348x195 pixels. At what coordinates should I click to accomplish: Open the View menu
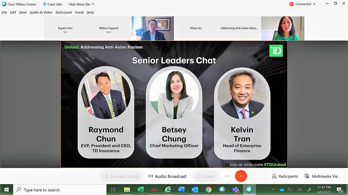pos(23,12)
